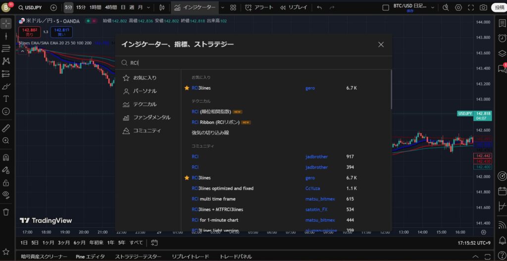Open the Fibonacci retracement tools
Image resolution: width=507 pixels, height=261 pixels.
click(6, 49)
